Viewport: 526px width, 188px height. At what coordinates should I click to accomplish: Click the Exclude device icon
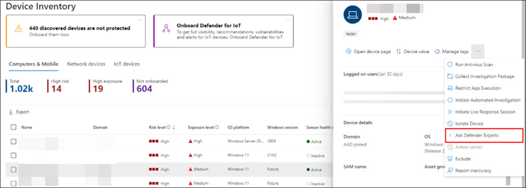(450, 159)
